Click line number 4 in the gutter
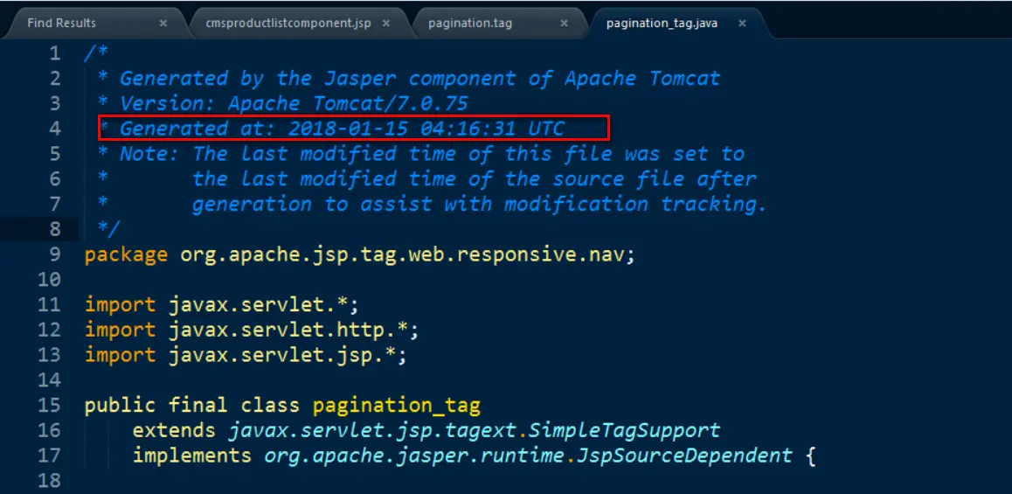This screenshot has width=1012, height=494. 55,129
